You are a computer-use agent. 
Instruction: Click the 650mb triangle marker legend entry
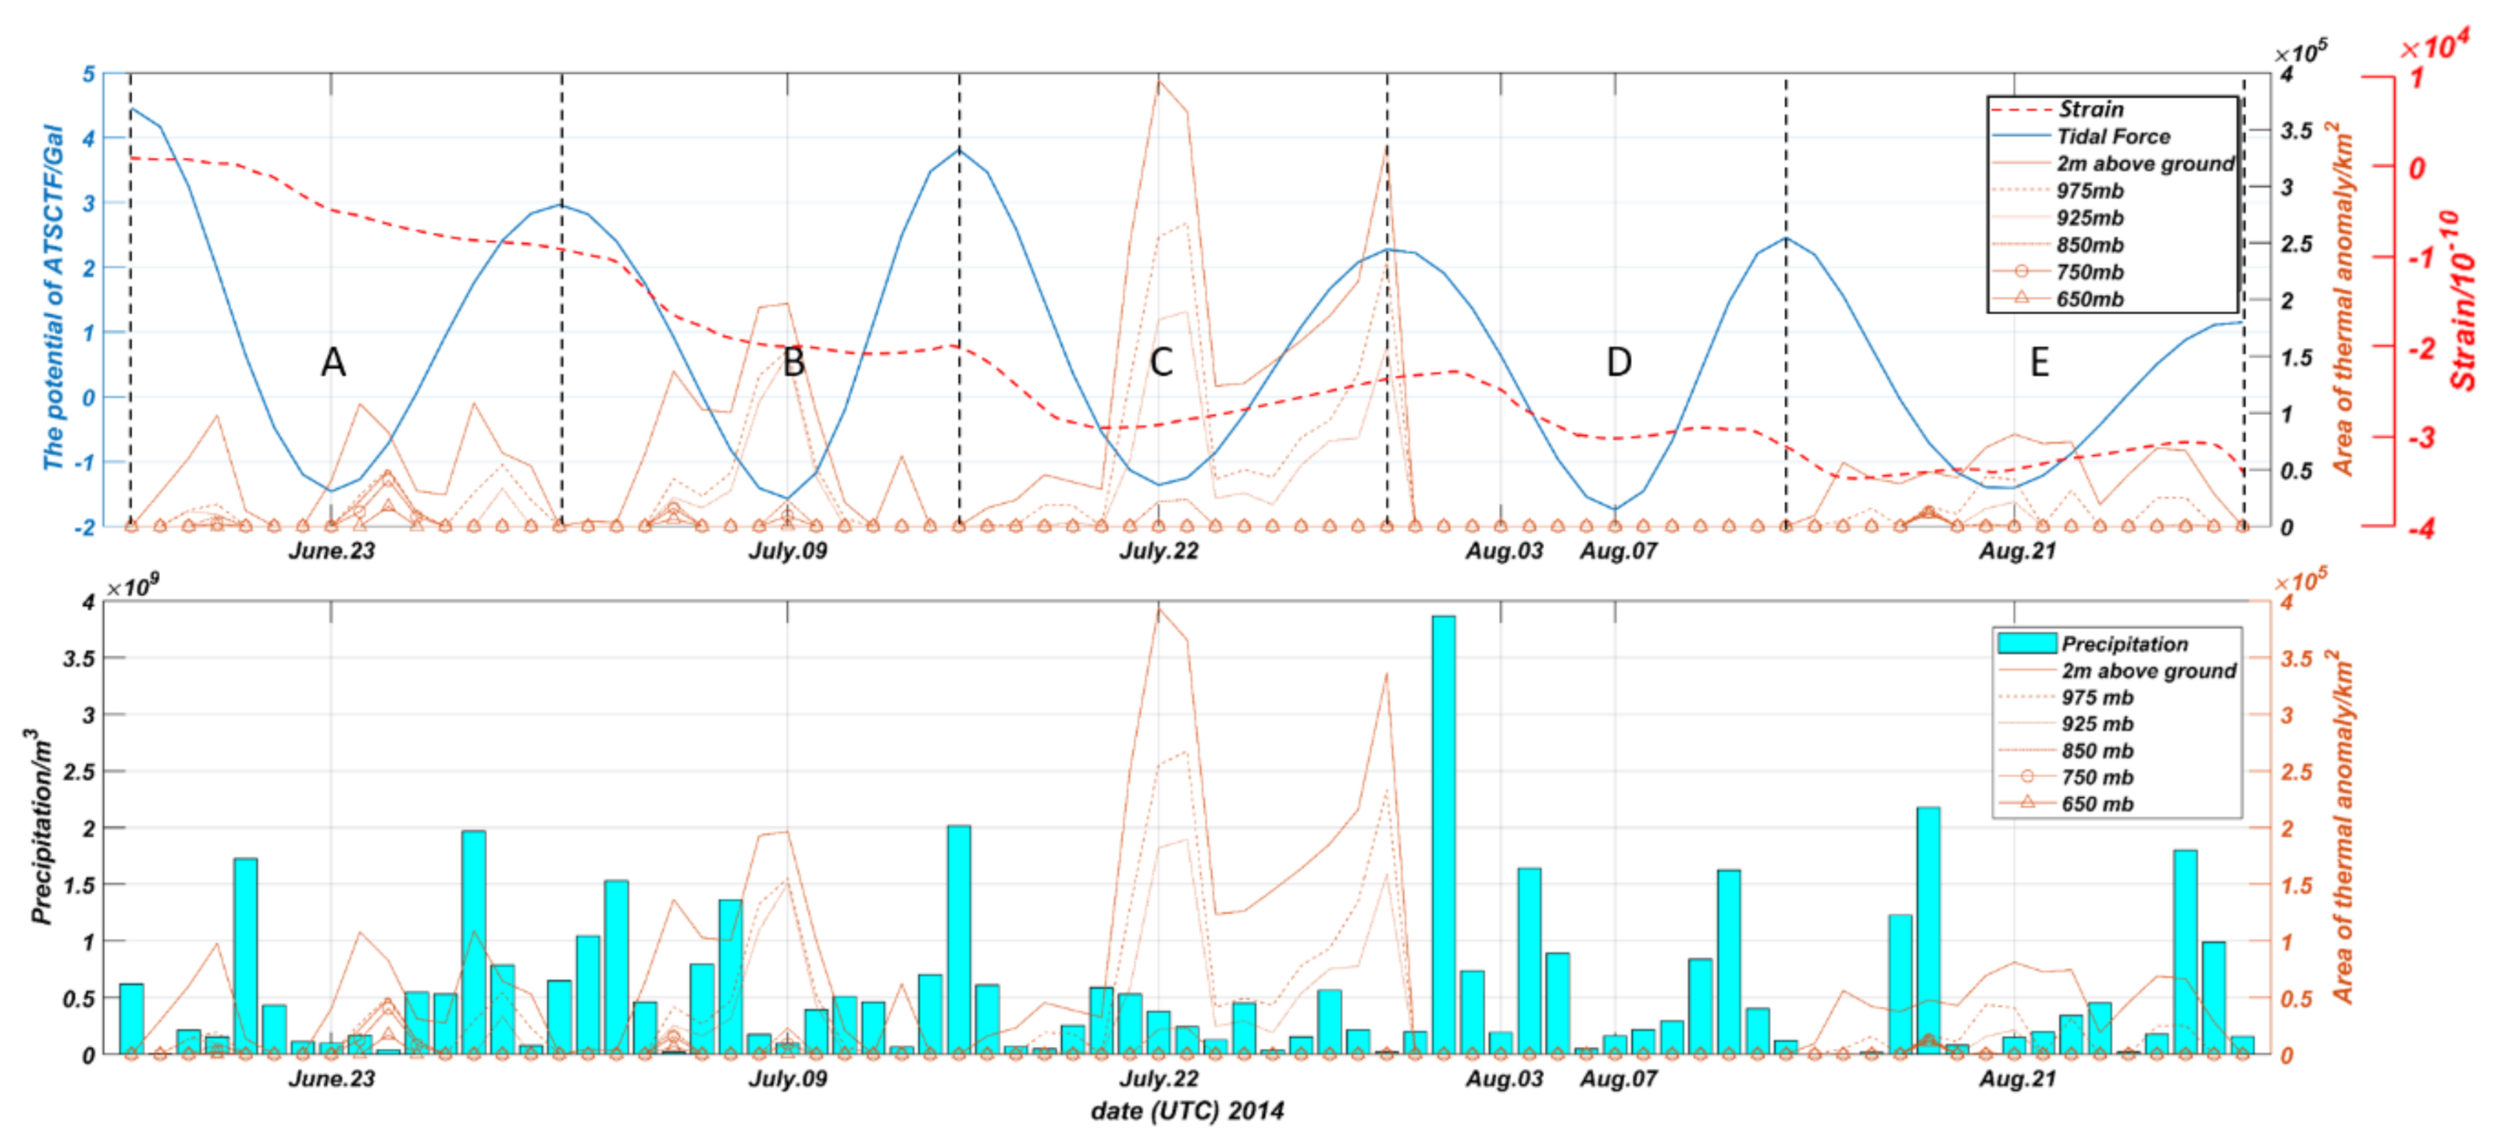pyautogui.click(x=2089, y=299)
